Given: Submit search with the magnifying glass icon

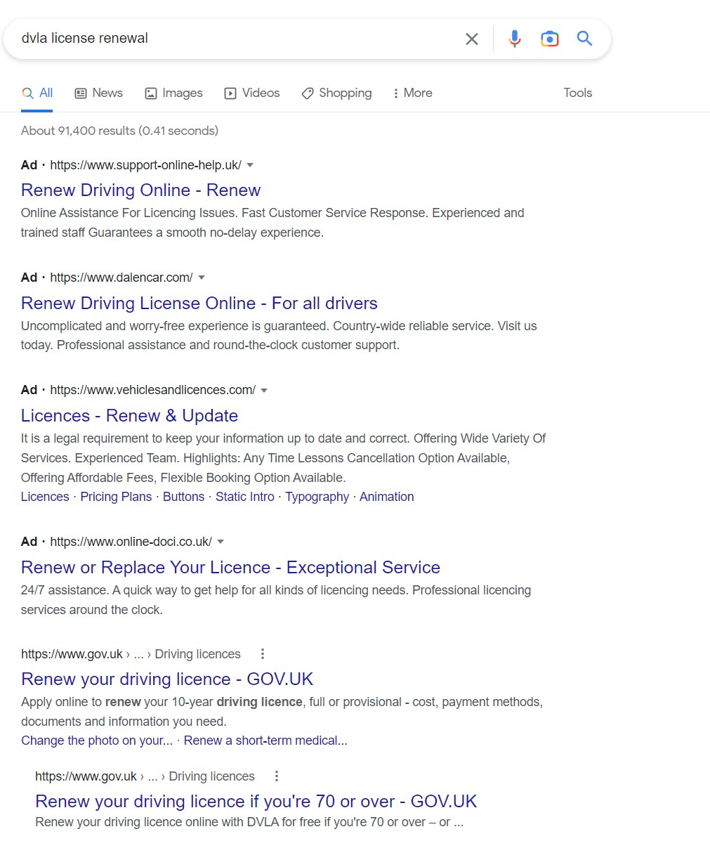Looking at the screenshot, I should 584,38.
